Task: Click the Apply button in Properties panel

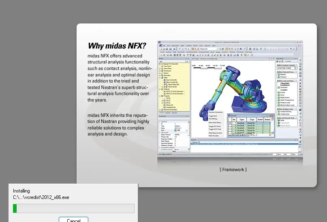Action: [174, 152]
